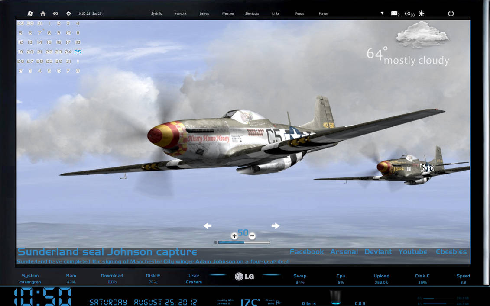This screenshot has height=306, width=490.
Task: Click the feed summary about Adam Johnson signing
Action: click(153, 261)
